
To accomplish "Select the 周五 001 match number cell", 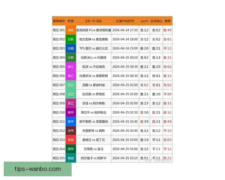I will tap(59, 30).
